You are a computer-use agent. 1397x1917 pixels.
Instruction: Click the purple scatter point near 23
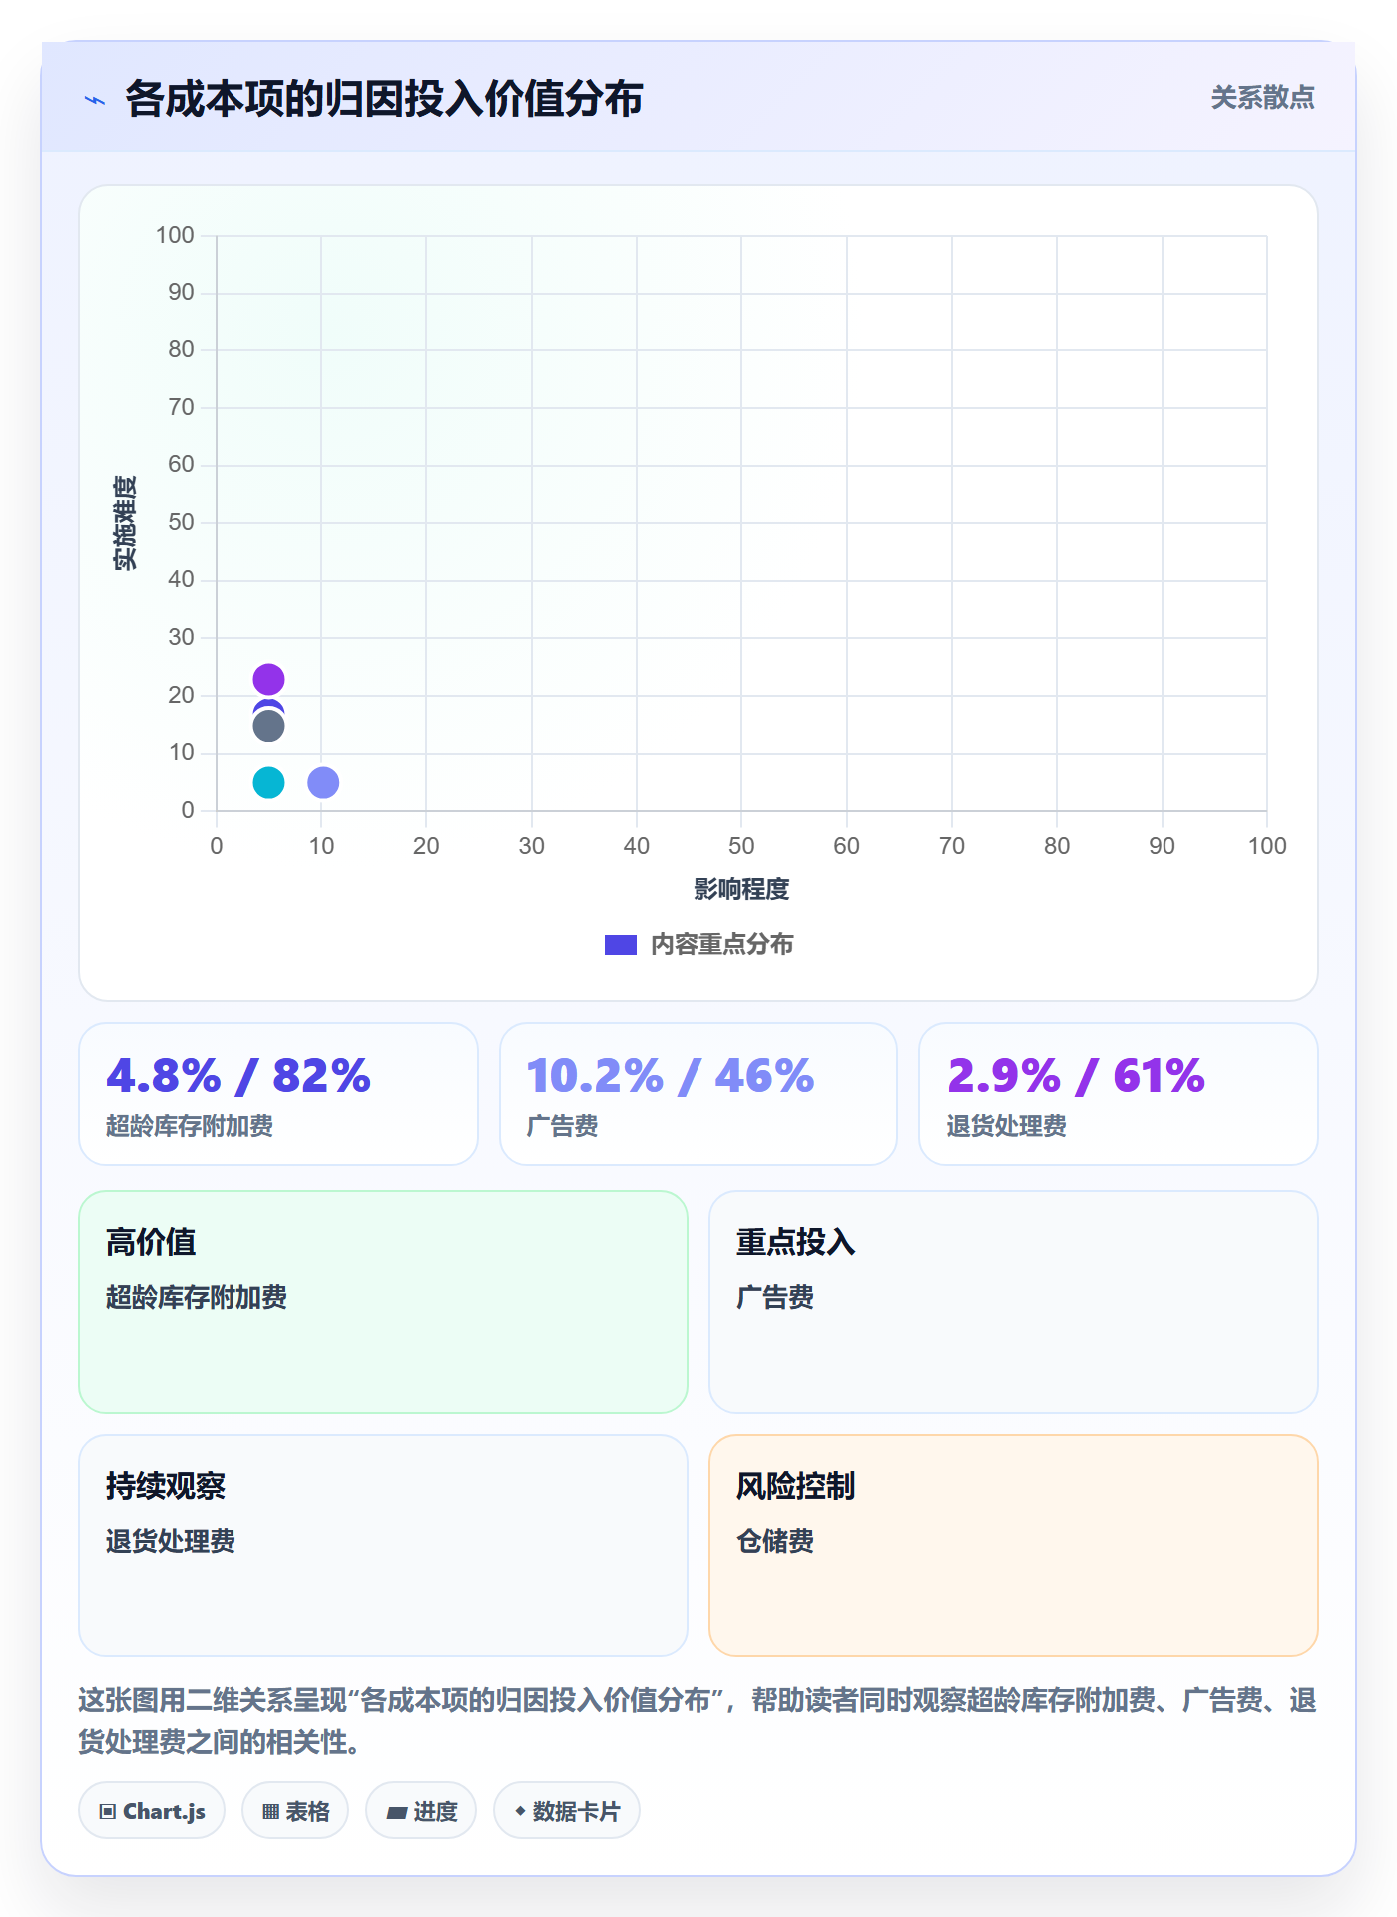[x=268, y=679]
